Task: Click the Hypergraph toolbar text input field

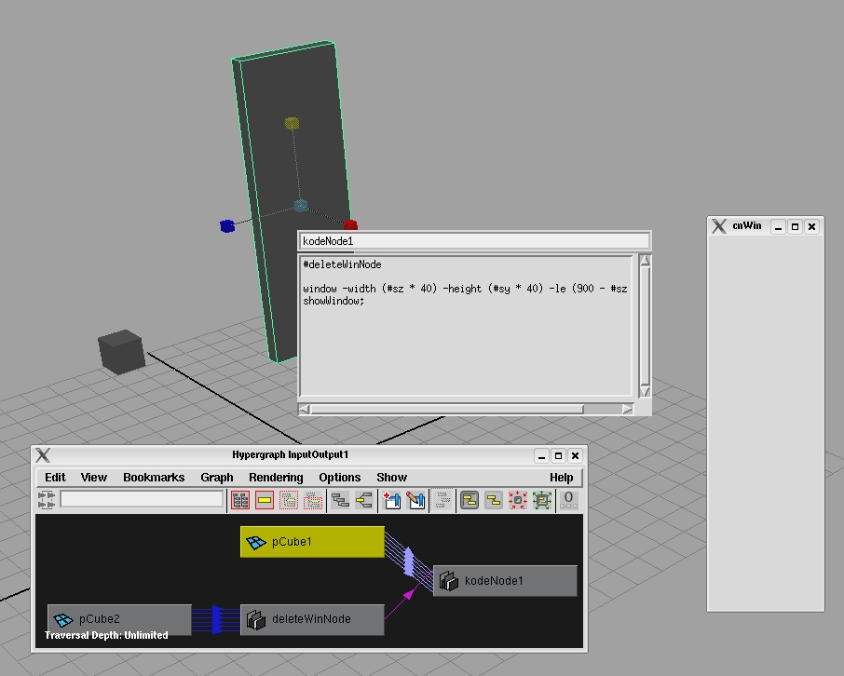Action: [x=142, y=499]
